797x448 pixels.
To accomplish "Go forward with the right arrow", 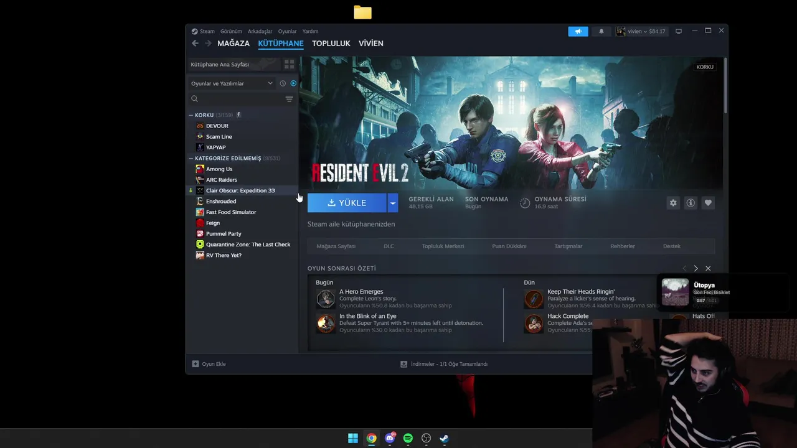I will click(209, 44).
